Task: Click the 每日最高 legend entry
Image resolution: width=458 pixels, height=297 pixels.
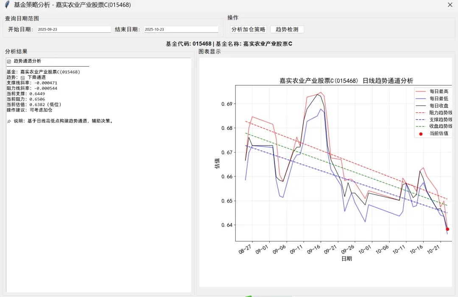Action: click(x=432, y=92)
